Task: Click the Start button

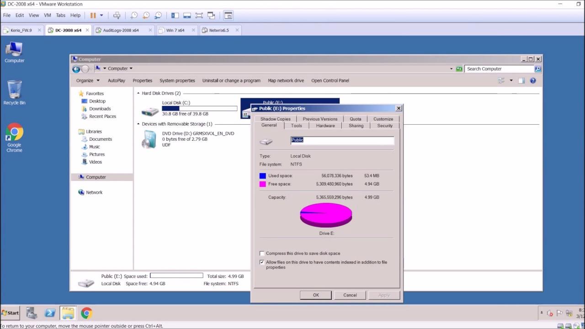Action: tap(10, 313)
